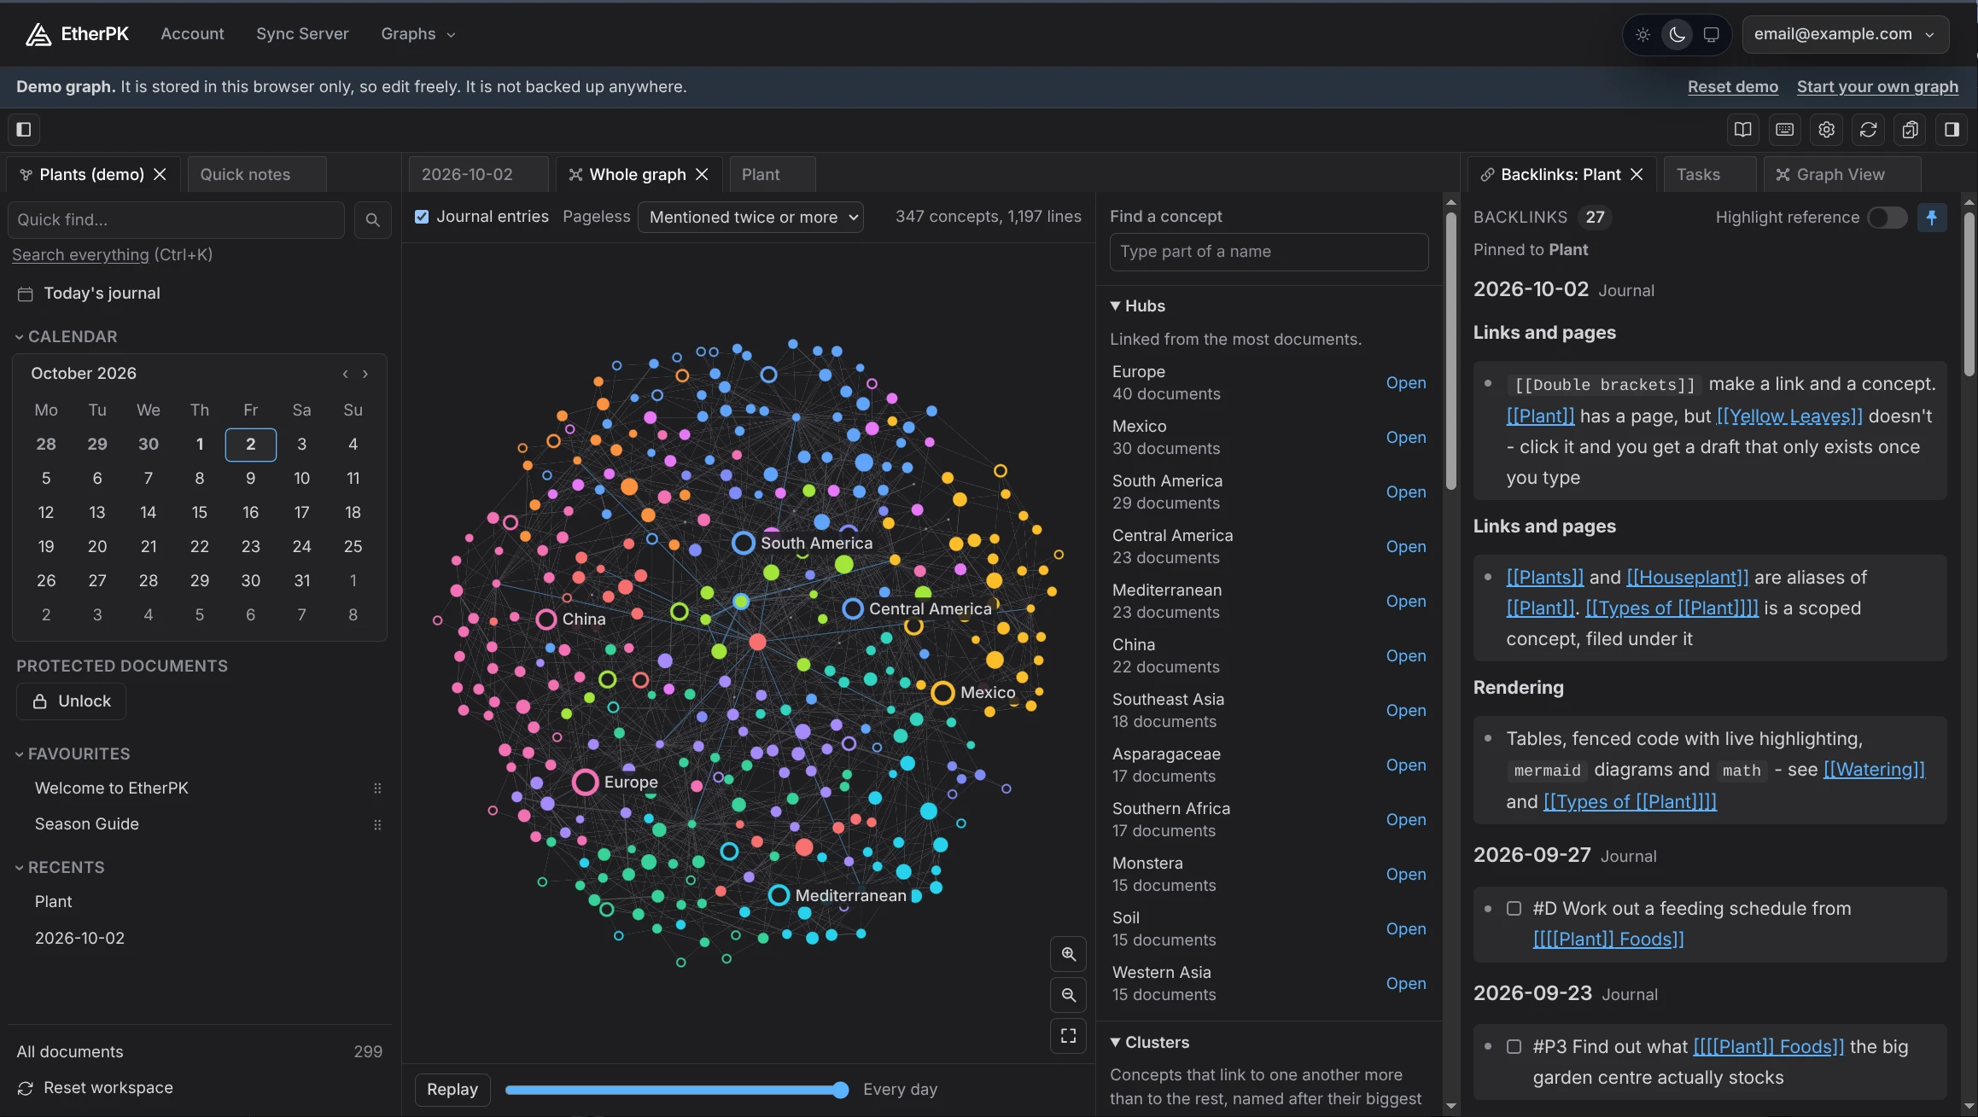Image resolution: width=1978 pixels, height=1117 pixels.
Task: Go to the next calendar month
Action: tap(365, 374)
